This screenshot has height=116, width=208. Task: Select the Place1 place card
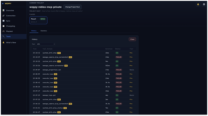pyautogui.click(x=38, y=20)
